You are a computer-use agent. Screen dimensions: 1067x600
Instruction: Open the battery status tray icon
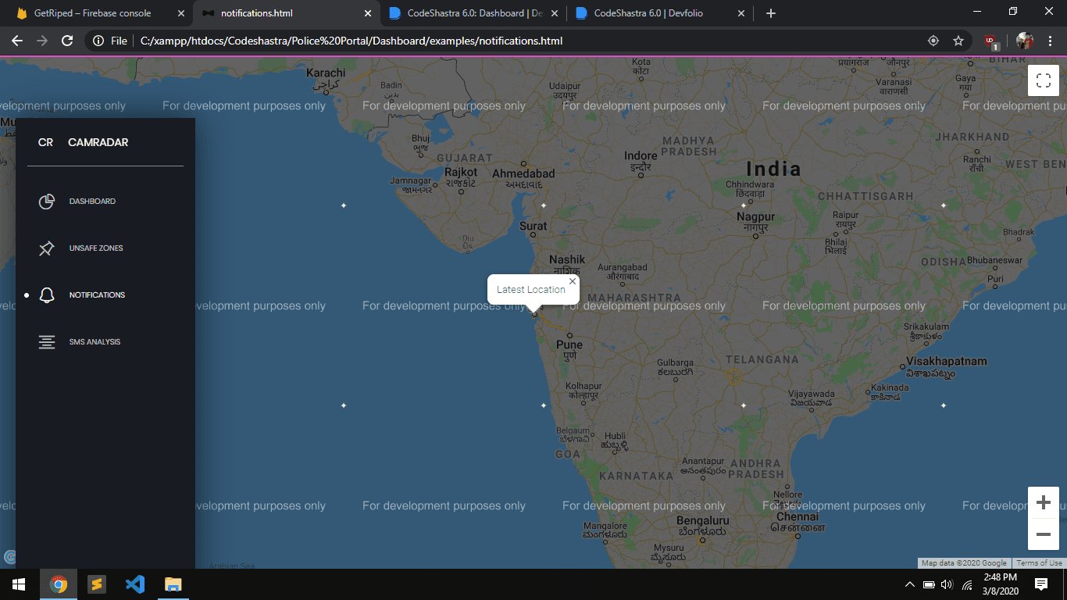(929, 584)
